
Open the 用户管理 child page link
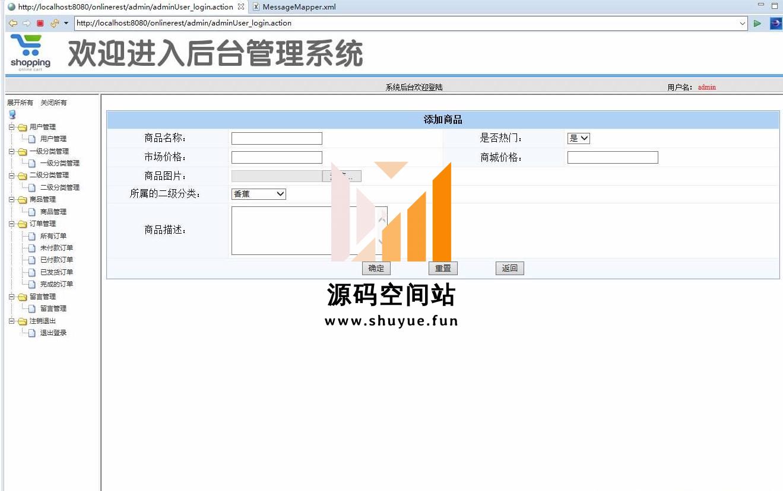click(53, 139)
